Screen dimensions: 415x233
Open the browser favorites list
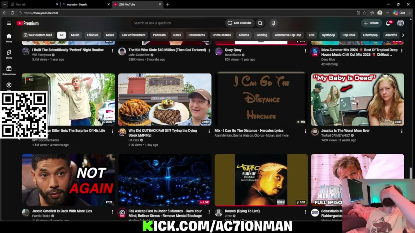point(372,13)
